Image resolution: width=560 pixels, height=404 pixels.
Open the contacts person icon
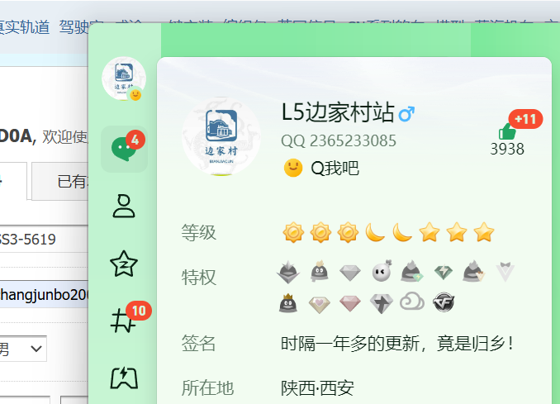(x=124, y=207)
